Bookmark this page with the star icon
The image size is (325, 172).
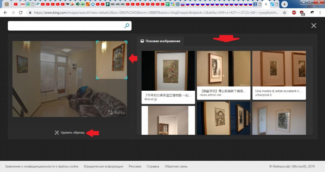tap(285, 13)
